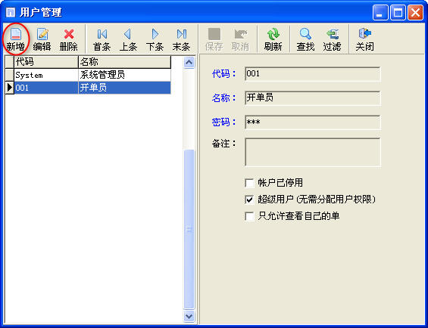
Task: Select the 删除 (Delete) red X icon
Action: coord(68,39)
